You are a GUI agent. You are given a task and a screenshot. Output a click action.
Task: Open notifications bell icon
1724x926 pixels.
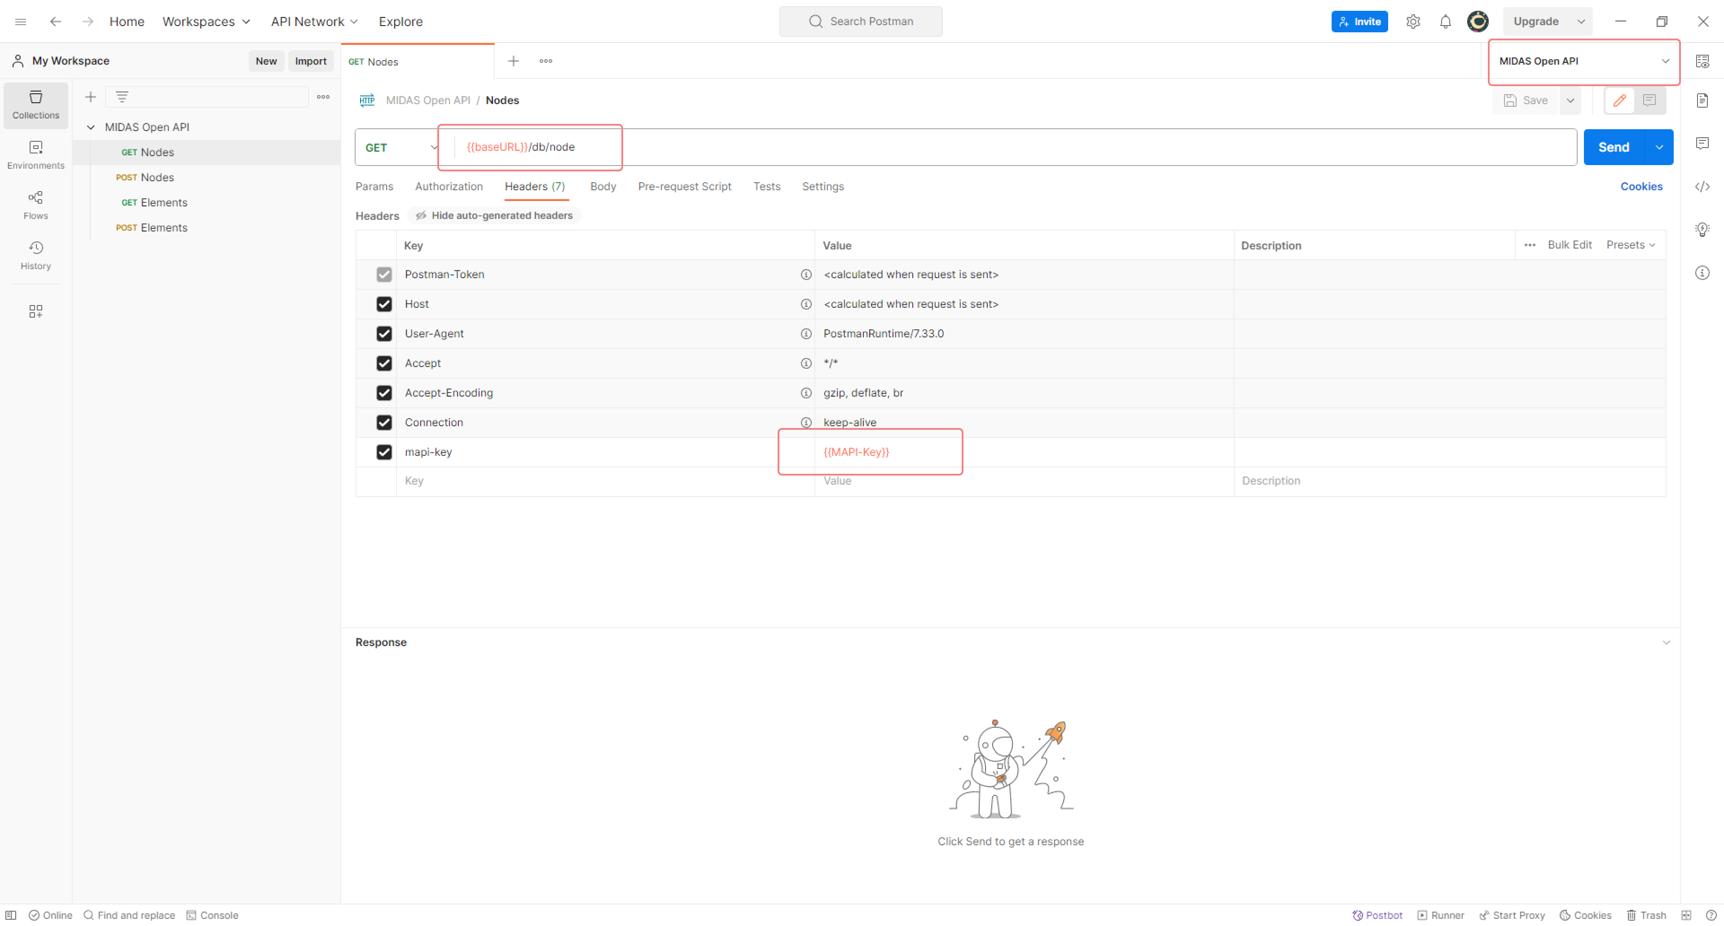[x=1446, y=22]
